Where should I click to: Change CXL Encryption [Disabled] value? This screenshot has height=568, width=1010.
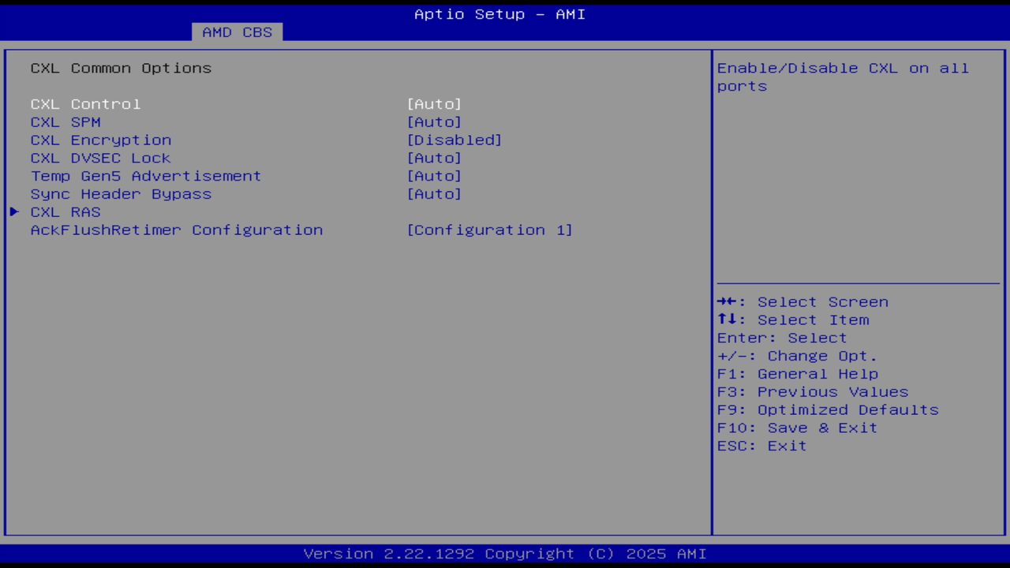(454, 140)
